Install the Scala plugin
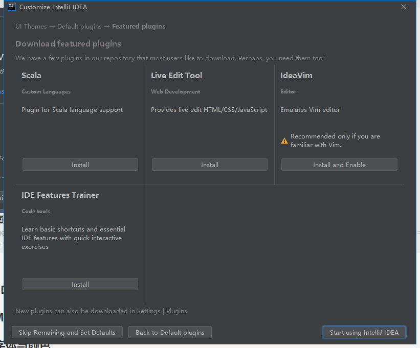The width and height of the screenshot is (420, 348). click(x=80, y=165)
